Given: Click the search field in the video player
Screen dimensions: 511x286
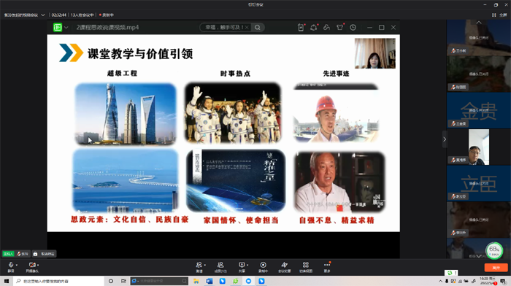Looking at the screenshot, I should [x=225, y=28].
